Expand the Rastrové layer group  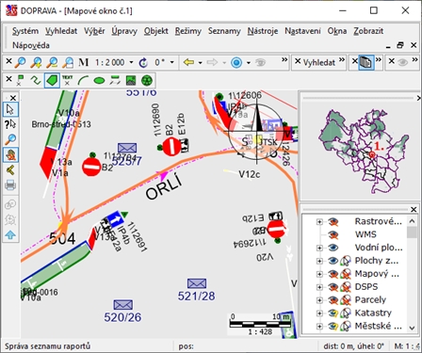pos(319,221)
